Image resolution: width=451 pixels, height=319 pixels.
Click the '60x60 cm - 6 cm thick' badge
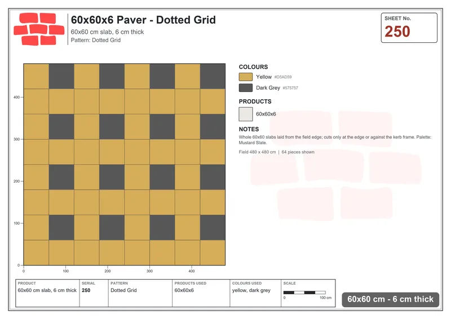click(x=390, y=299)
